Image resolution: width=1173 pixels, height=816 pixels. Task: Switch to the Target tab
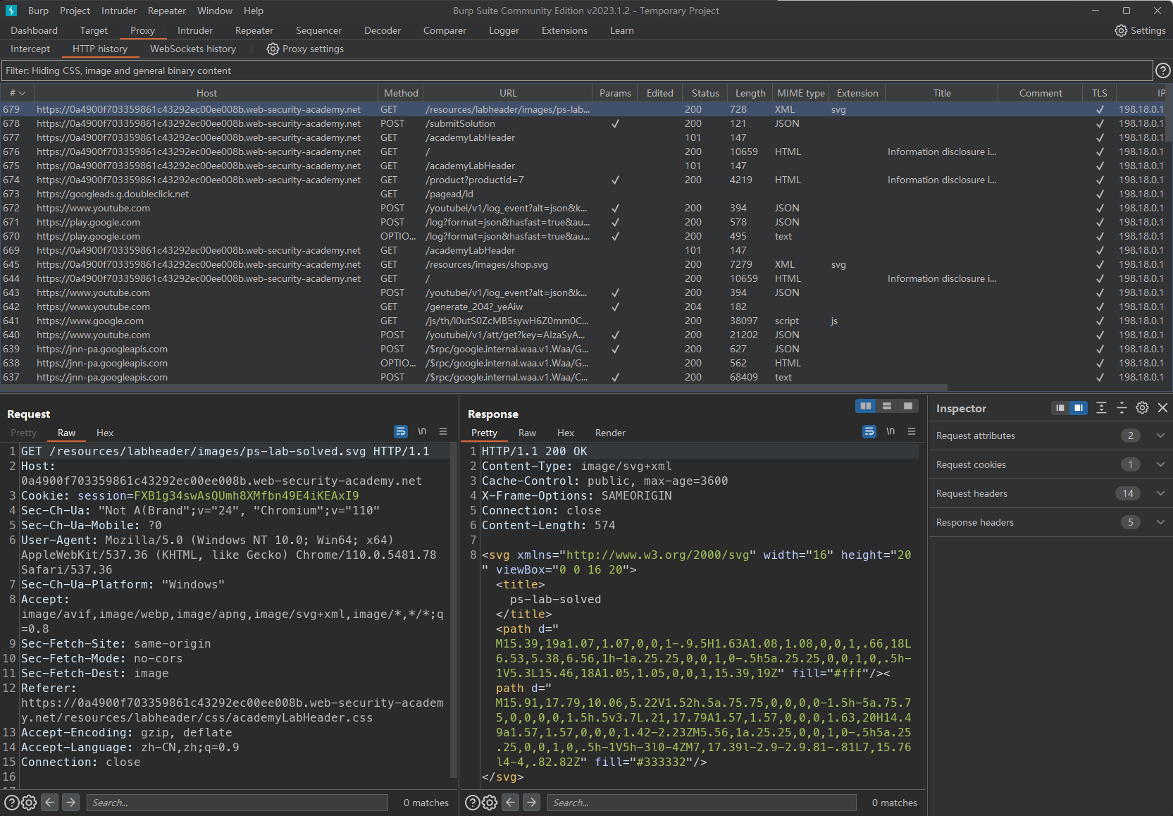pos(94,30)
